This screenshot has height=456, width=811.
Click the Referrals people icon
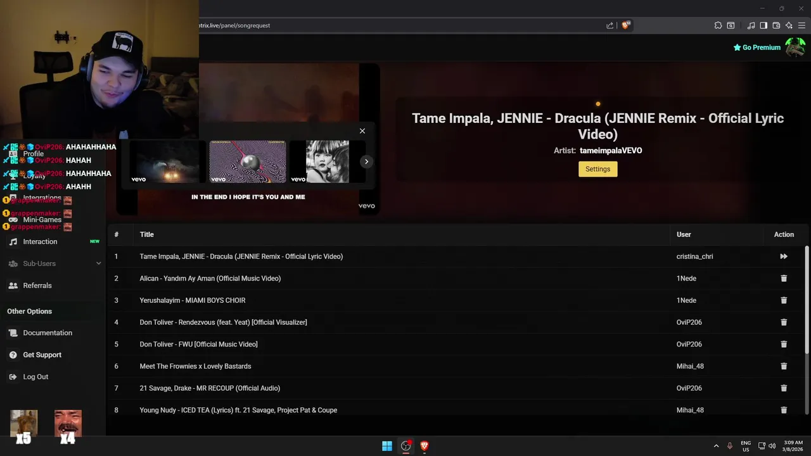point(13,286)
